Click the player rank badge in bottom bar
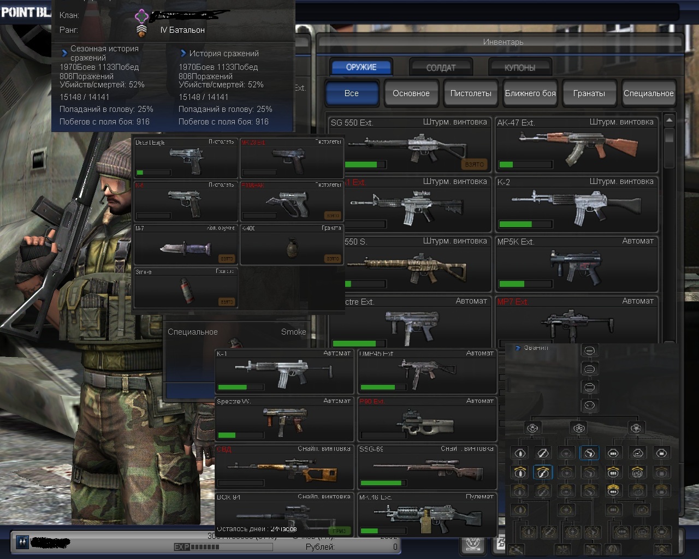Screen dimensions: 699x559 pyautogui.click(x=23, y=542)
